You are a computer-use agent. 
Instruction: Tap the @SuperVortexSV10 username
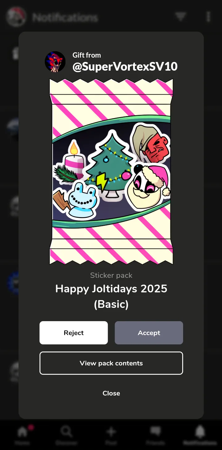pyautogui.click(x=125, y=66)
